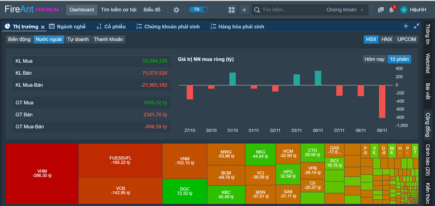Close the Thị trường tab
This screenshot has width=435, height=206.
[43, 27]
